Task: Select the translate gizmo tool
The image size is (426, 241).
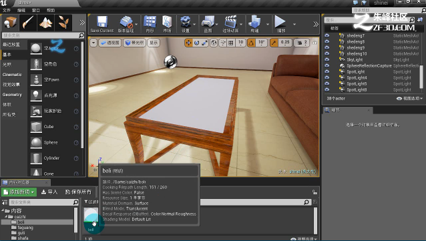Action: click(188, 43)
